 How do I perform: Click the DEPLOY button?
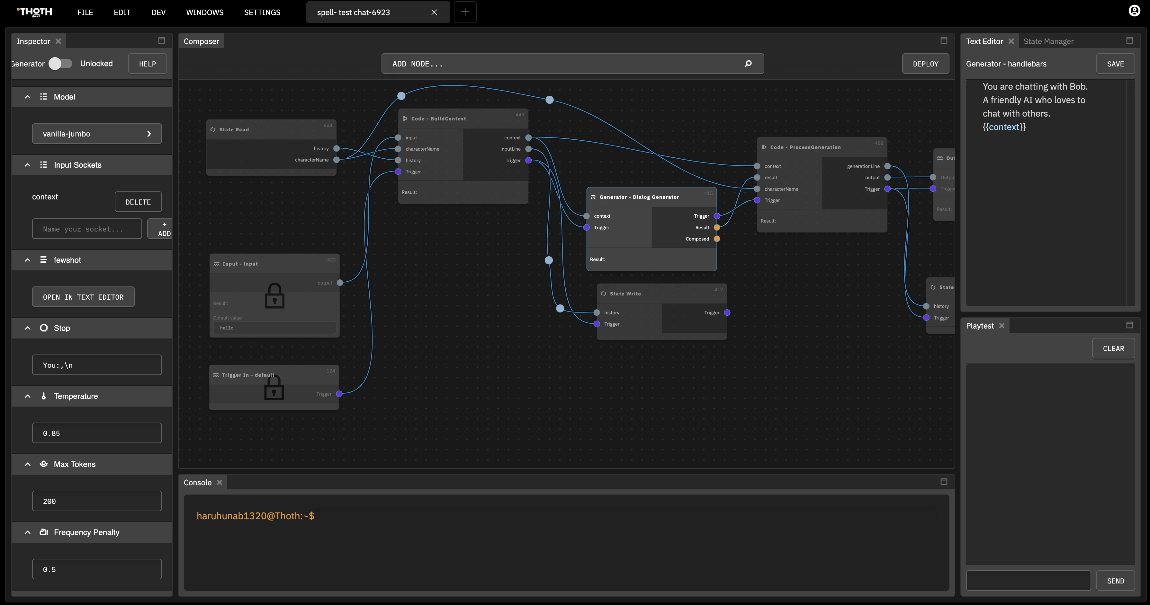click(x=925, y=64)
